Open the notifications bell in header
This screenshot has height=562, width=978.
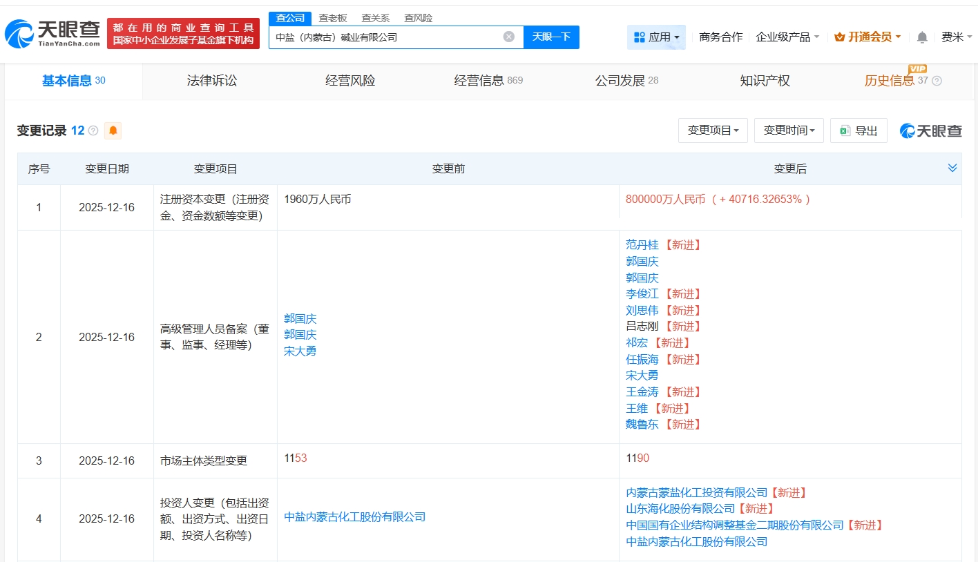[922, 37]
